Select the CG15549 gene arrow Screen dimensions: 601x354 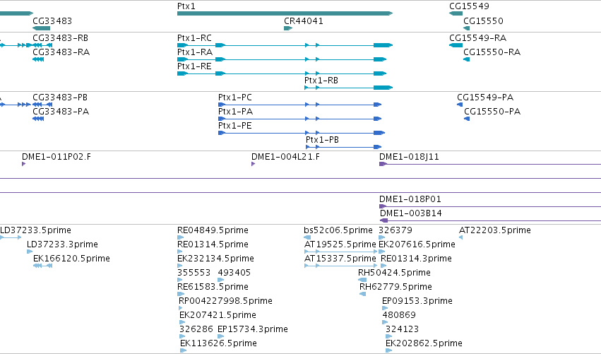pyautogui.click(x=456, y=13)
